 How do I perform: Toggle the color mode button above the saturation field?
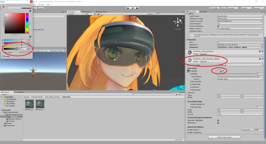click(30, 11)
